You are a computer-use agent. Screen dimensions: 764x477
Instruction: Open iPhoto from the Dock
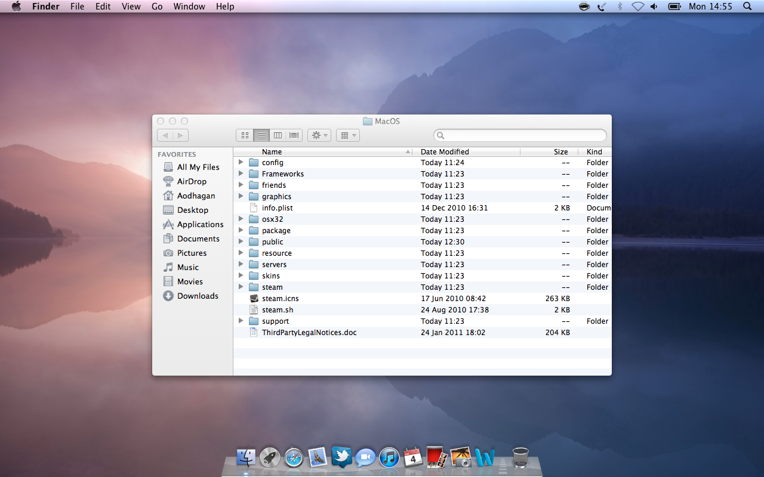(461, 457)
